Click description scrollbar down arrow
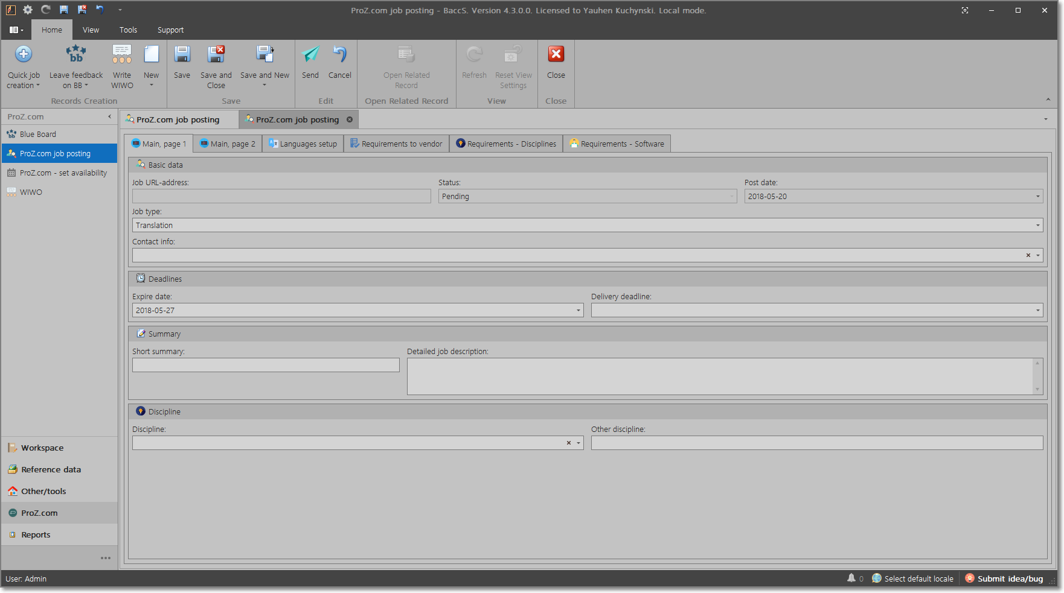 click(x=1037, y=389)
